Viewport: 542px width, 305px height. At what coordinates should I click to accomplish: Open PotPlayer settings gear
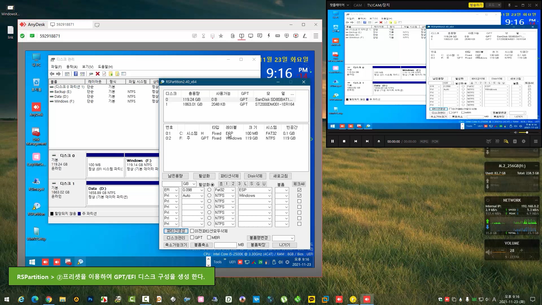point(524,141)
